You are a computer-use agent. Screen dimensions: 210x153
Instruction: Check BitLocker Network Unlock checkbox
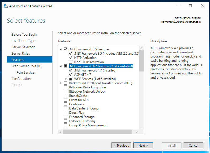66,92
